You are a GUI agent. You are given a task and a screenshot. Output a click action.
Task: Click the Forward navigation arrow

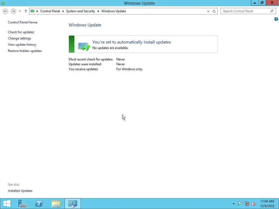point(13,11)
